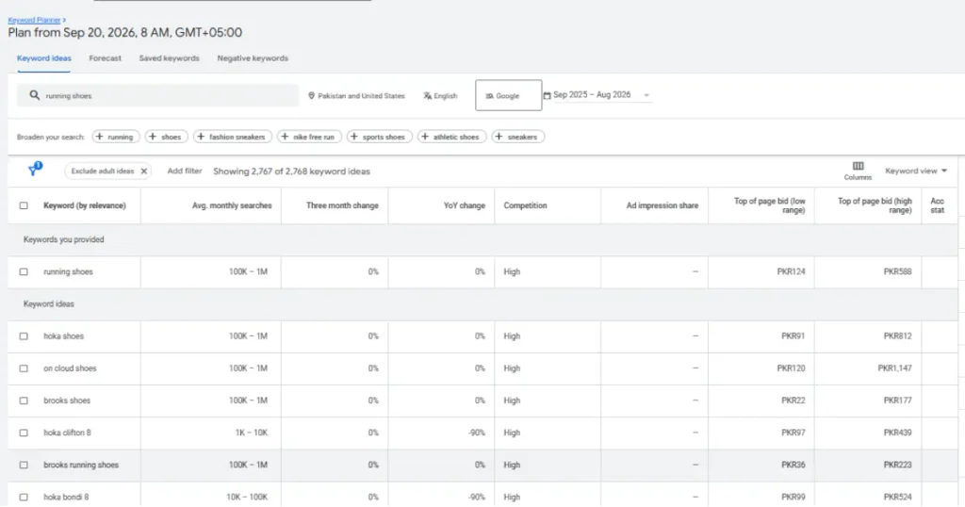The height and width of the screenshot is (507, 965).
Task: Sort by Top of page bid (high range) header
Action: point(875,205)
